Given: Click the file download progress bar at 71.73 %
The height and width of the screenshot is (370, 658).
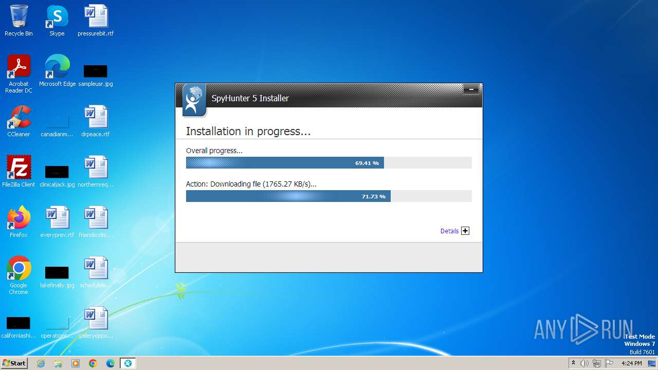Looking at the screenshot, I should point(328,196).
